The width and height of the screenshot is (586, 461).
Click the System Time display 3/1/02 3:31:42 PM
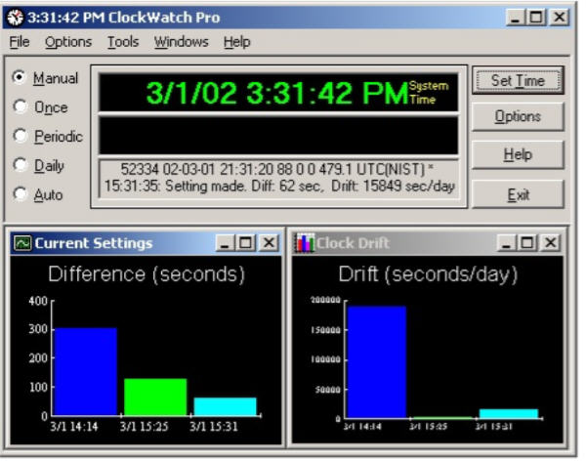click(278, 93)
